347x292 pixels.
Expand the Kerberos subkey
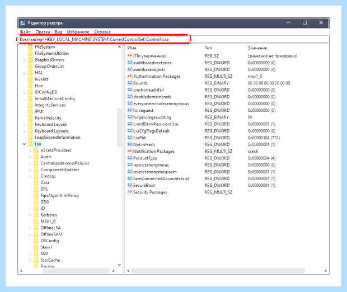30,215
